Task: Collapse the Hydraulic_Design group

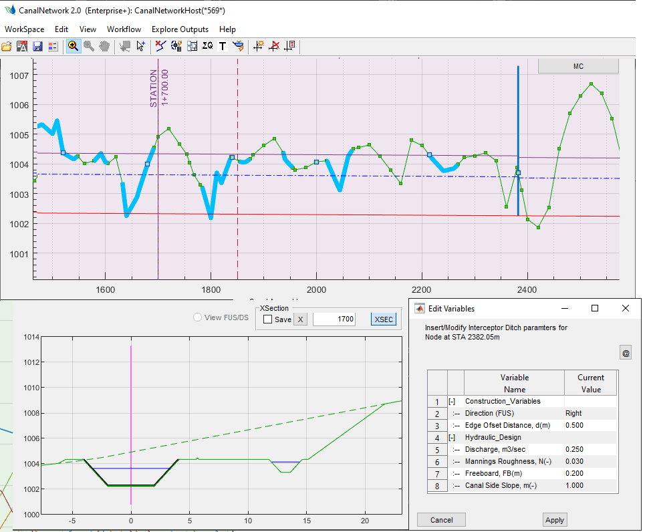Action: 452,437
